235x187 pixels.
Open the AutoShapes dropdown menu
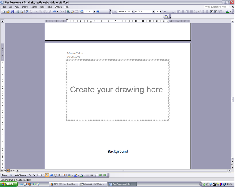(21, 175)
